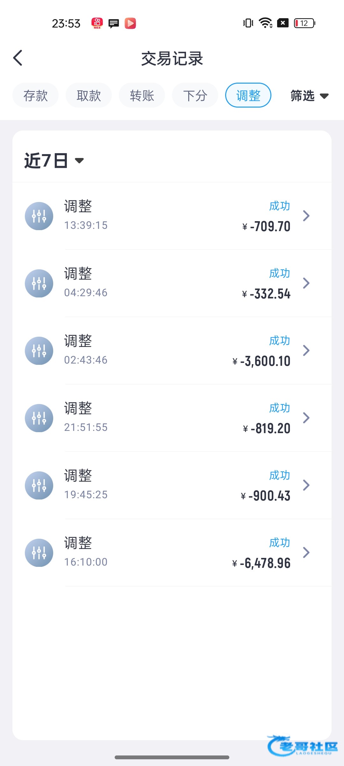Tap the ¥-819.20 amount
This screenshot has width=344, height=766.
click(x=267, y=429)
